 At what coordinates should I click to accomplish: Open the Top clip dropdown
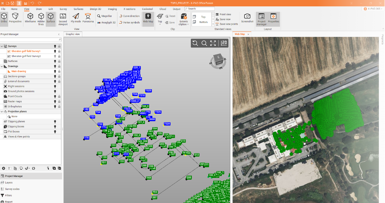click(x=160, y=19)
